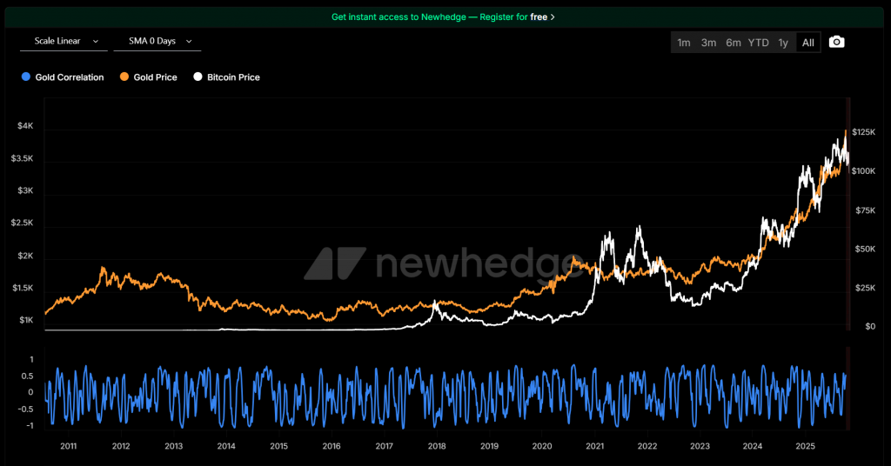This screenshot has width=891, height=466.
Task: Select the All time range
Action: click(808, 43)
